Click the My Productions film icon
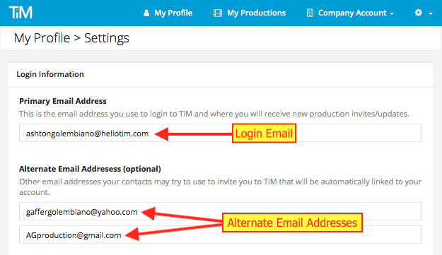 click(218, 13)
